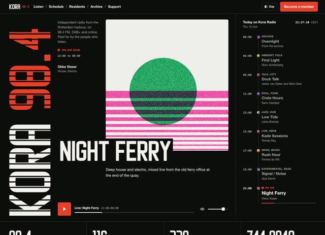This screenshot has width=325, height=235.
Task: Open the Overnight show
Action: (270, 41)
